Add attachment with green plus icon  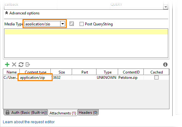[7, 64]
